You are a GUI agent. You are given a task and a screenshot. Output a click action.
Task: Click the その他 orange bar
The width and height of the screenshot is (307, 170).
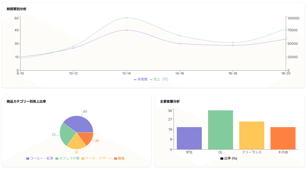(283, 138)
